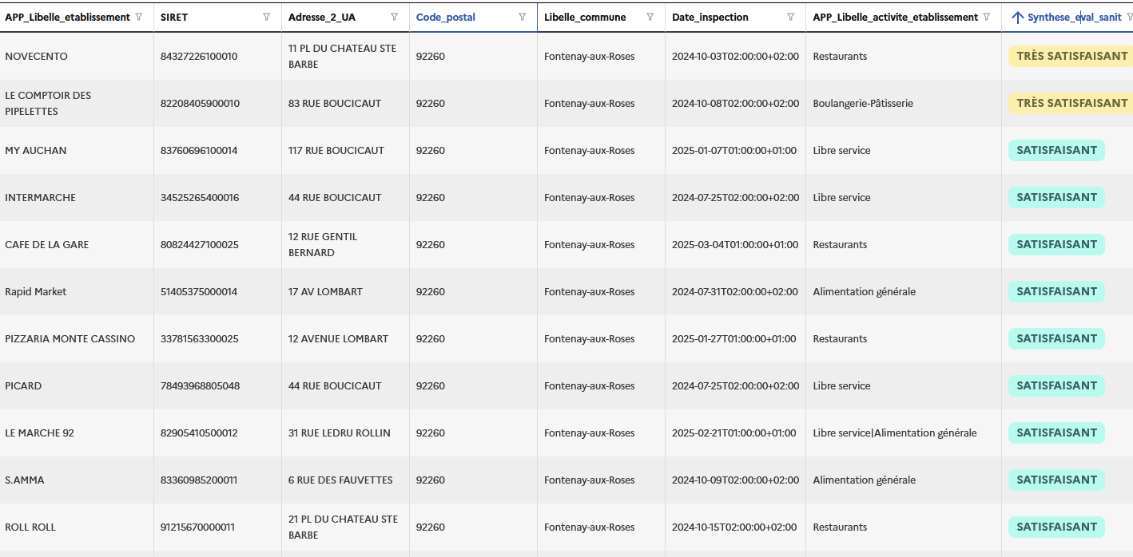Sort by the Adresse_2_UA column header

click(322, 17)
